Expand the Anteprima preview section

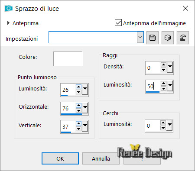point(8,23)
